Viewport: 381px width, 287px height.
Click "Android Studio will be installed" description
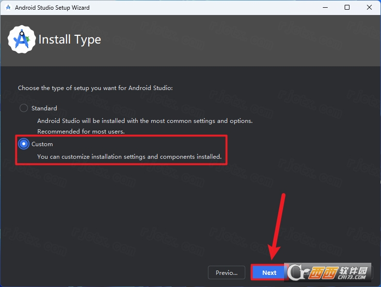pyautogui.click(x=145, y=121)
